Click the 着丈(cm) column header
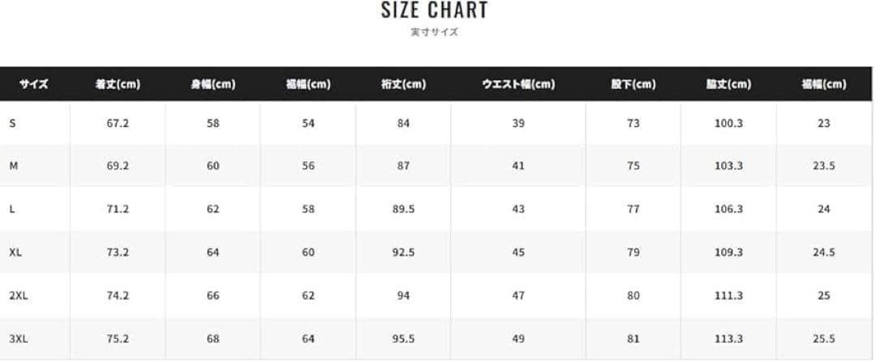 point(117,84)
